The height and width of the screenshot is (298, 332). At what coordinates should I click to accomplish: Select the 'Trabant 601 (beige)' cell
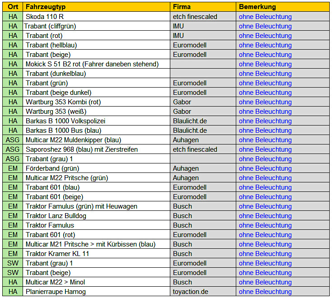click(96, 197)
